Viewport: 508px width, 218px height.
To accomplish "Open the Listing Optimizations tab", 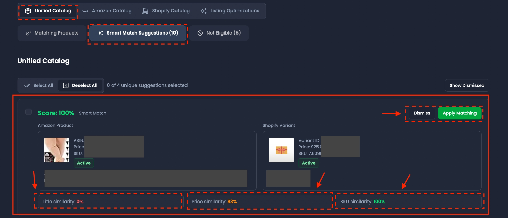I will click(x=230, y=11).
